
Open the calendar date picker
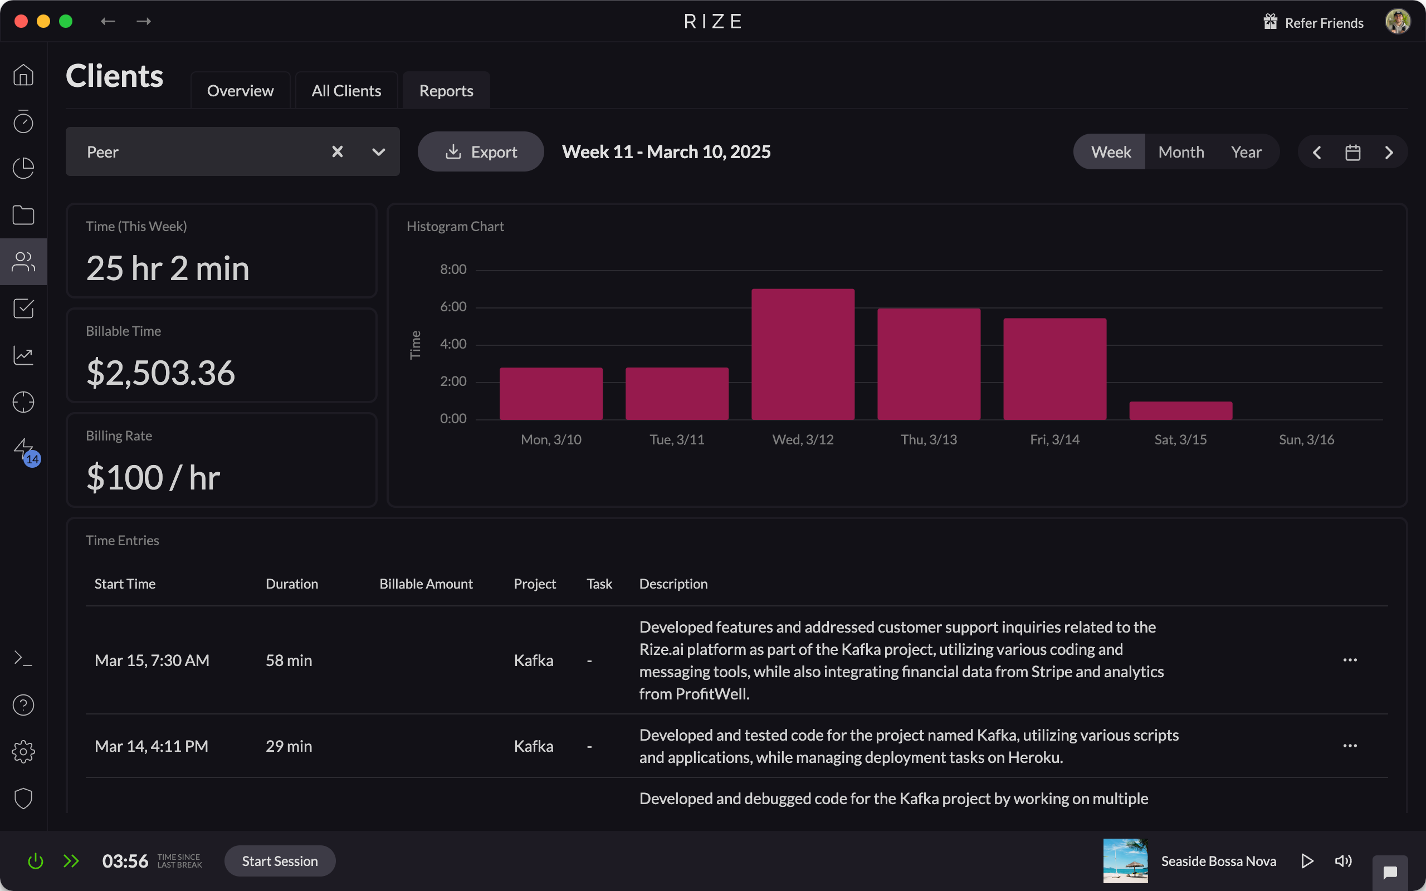[1353, 151]
